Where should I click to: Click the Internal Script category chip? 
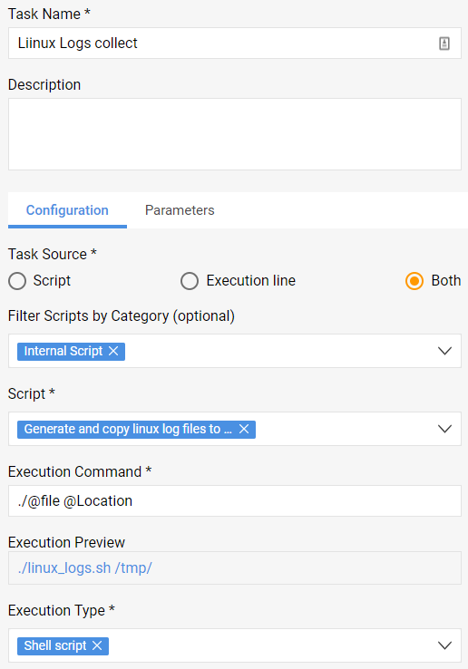pyautogui.click(x=63, y=351)
